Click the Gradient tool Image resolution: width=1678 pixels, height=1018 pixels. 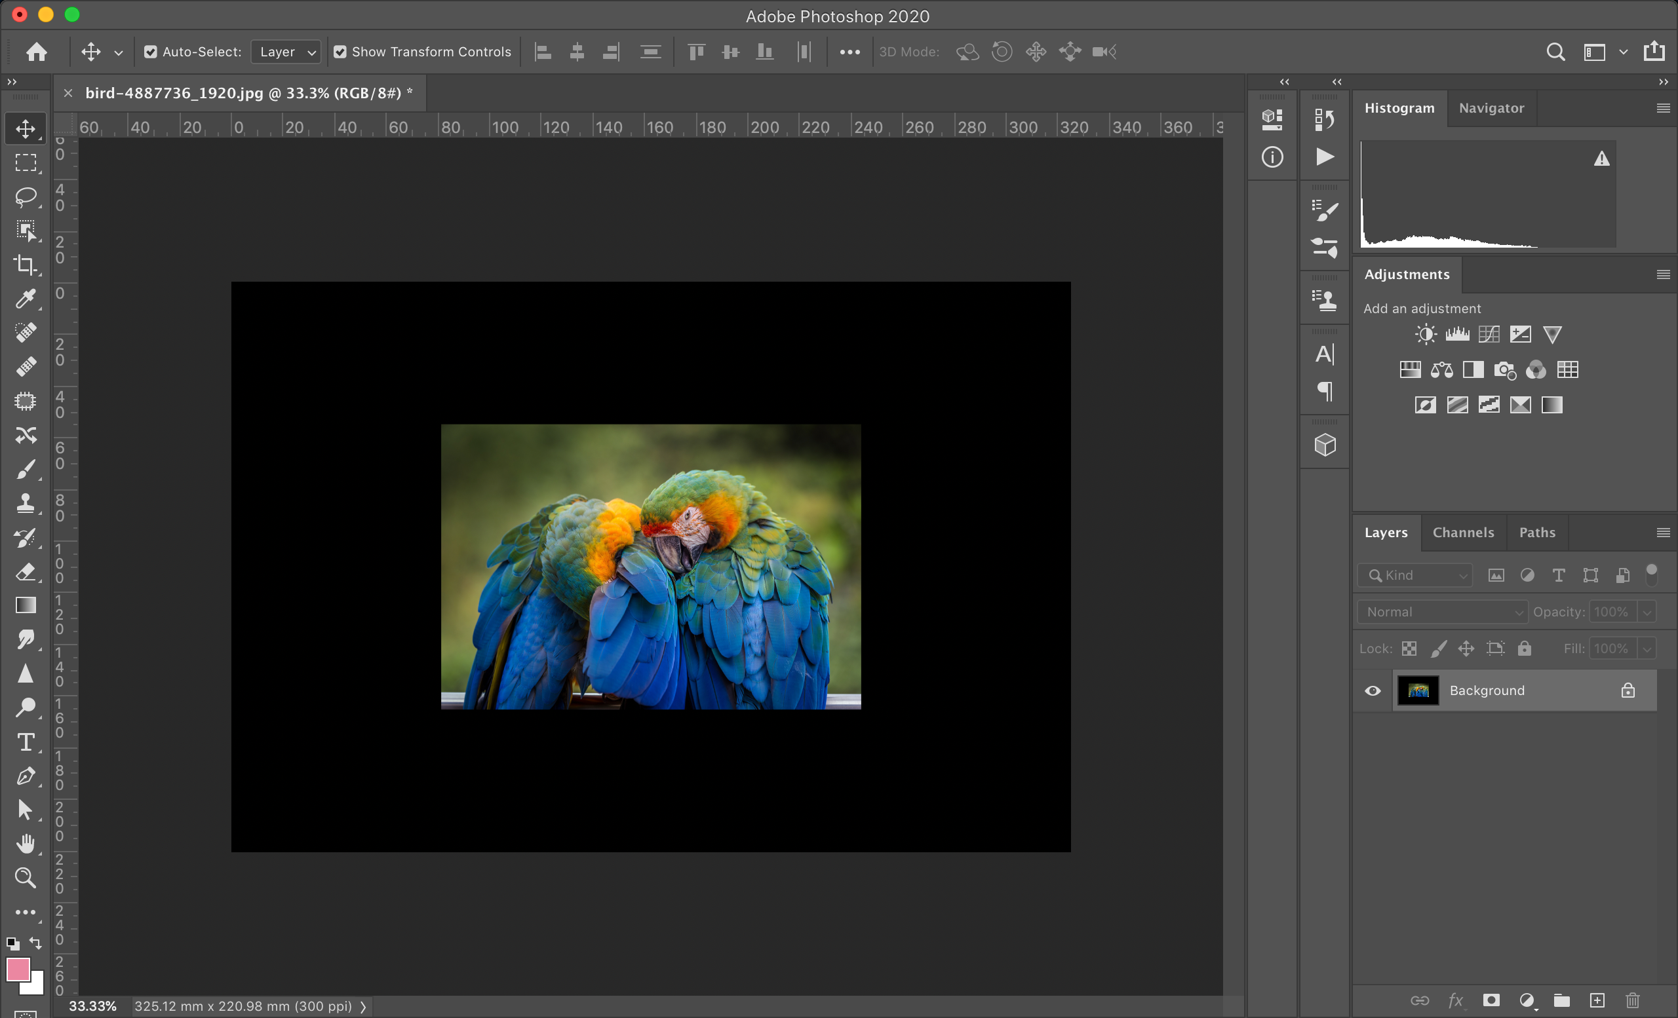point(26,606)
